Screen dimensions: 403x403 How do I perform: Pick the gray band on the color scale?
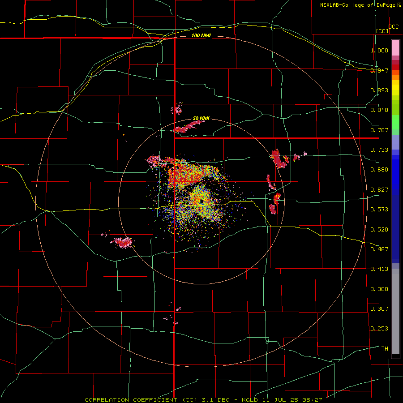pos(395,313)
